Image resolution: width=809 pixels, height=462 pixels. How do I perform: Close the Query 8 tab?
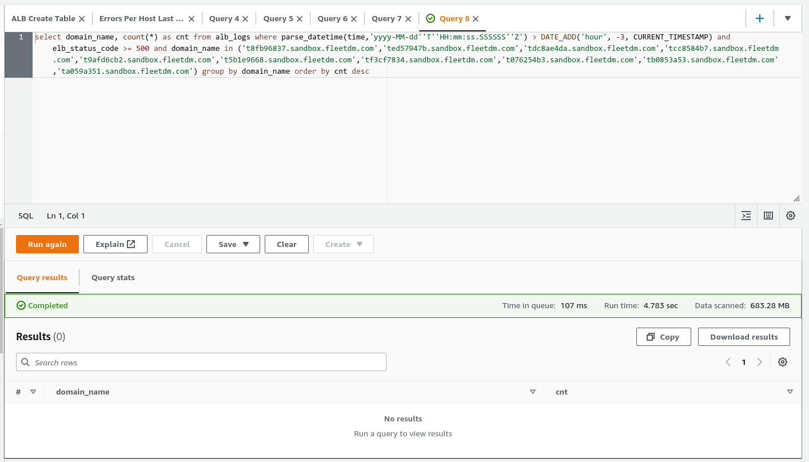476,19
